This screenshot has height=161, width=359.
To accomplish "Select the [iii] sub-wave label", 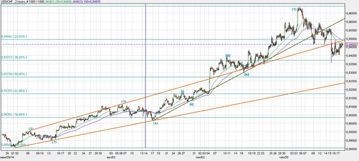I will 228,55.
